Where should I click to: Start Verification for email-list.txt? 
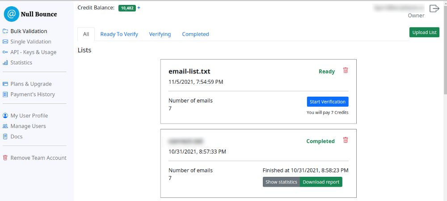pos(328,102)
